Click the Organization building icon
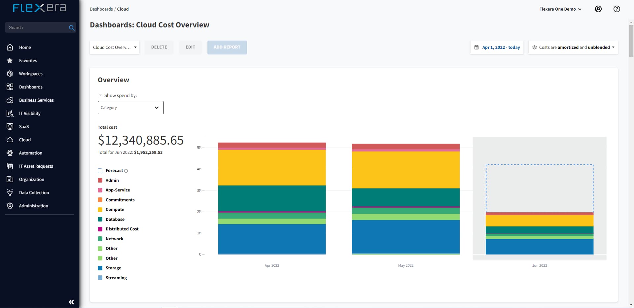Screen dimensions: 634x308 point(10,179)
